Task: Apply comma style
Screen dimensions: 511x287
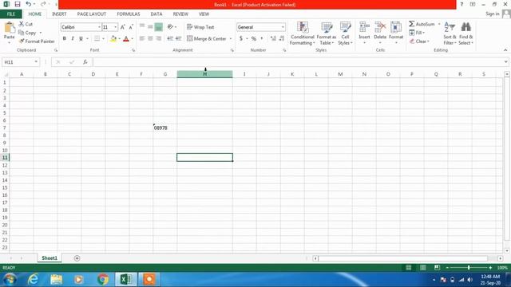Action: pyautogui.click(x=261, y=38)
